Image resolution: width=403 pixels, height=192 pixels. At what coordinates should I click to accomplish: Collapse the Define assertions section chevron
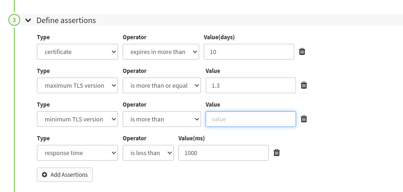(28, 20)
